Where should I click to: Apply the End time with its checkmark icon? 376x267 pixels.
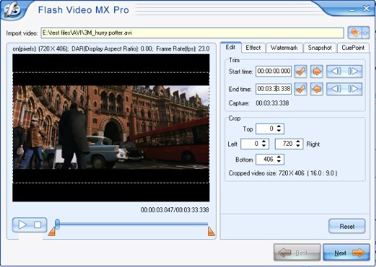point(300,89)
